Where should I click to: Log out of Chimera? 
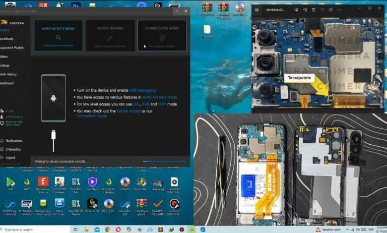click(x=8, y=158)
